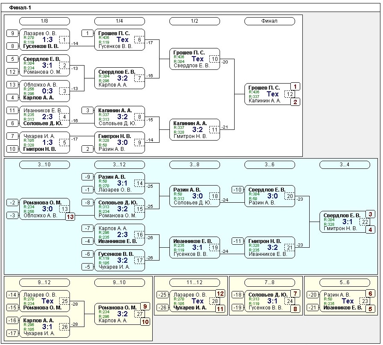Click source box -20 next to Разин
This screenshot has height=345, width=383.
[x=313, y=294]
